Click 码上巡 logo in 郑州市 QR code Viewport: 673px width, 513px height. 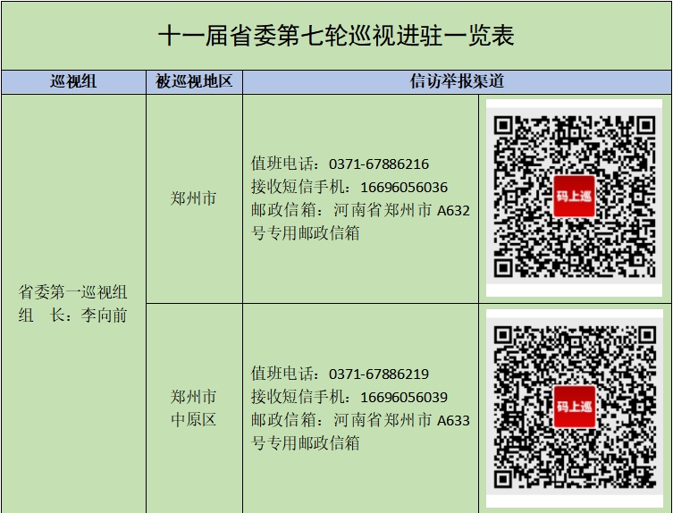coord(575,197)
